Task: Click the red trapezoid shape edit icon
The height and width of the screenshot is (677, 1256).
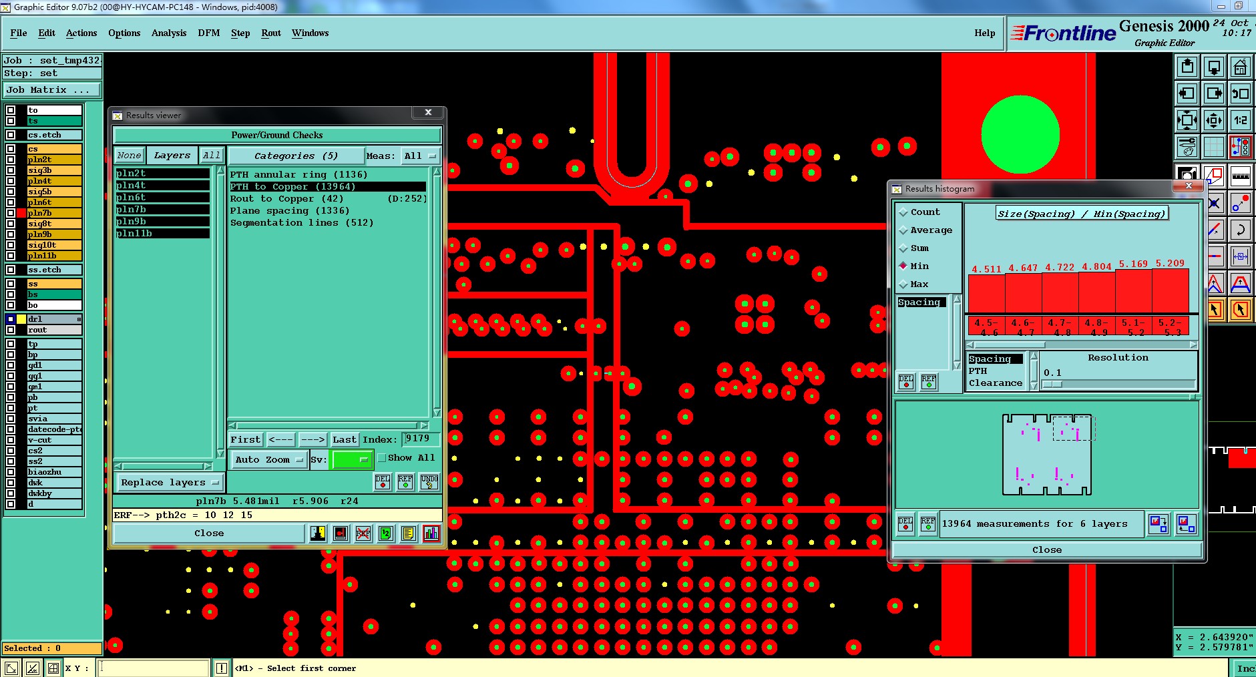Action: 1240,284
